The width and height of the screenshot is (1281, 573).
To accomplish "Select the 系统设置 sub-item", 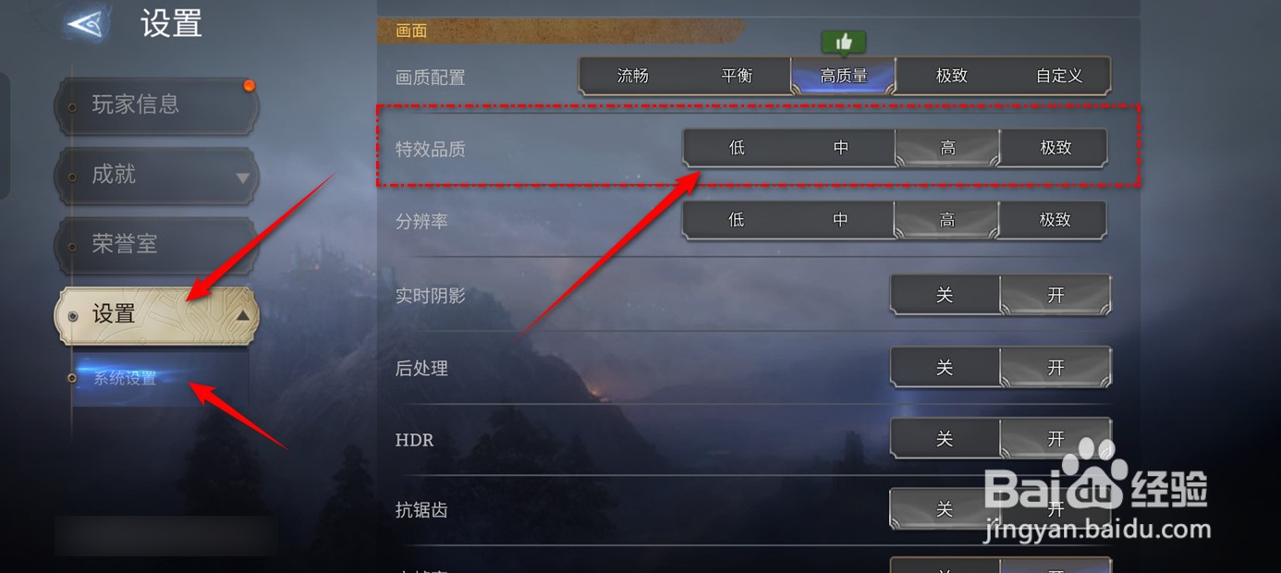I will point(126,378).
